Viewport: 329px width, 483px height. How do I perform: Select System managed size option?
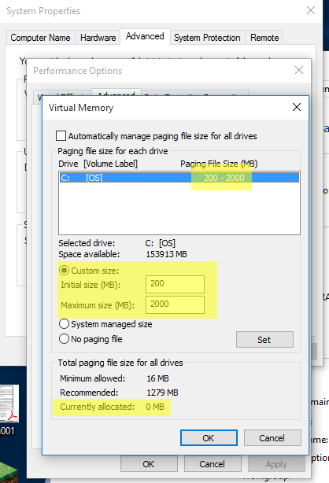[64, 324]
